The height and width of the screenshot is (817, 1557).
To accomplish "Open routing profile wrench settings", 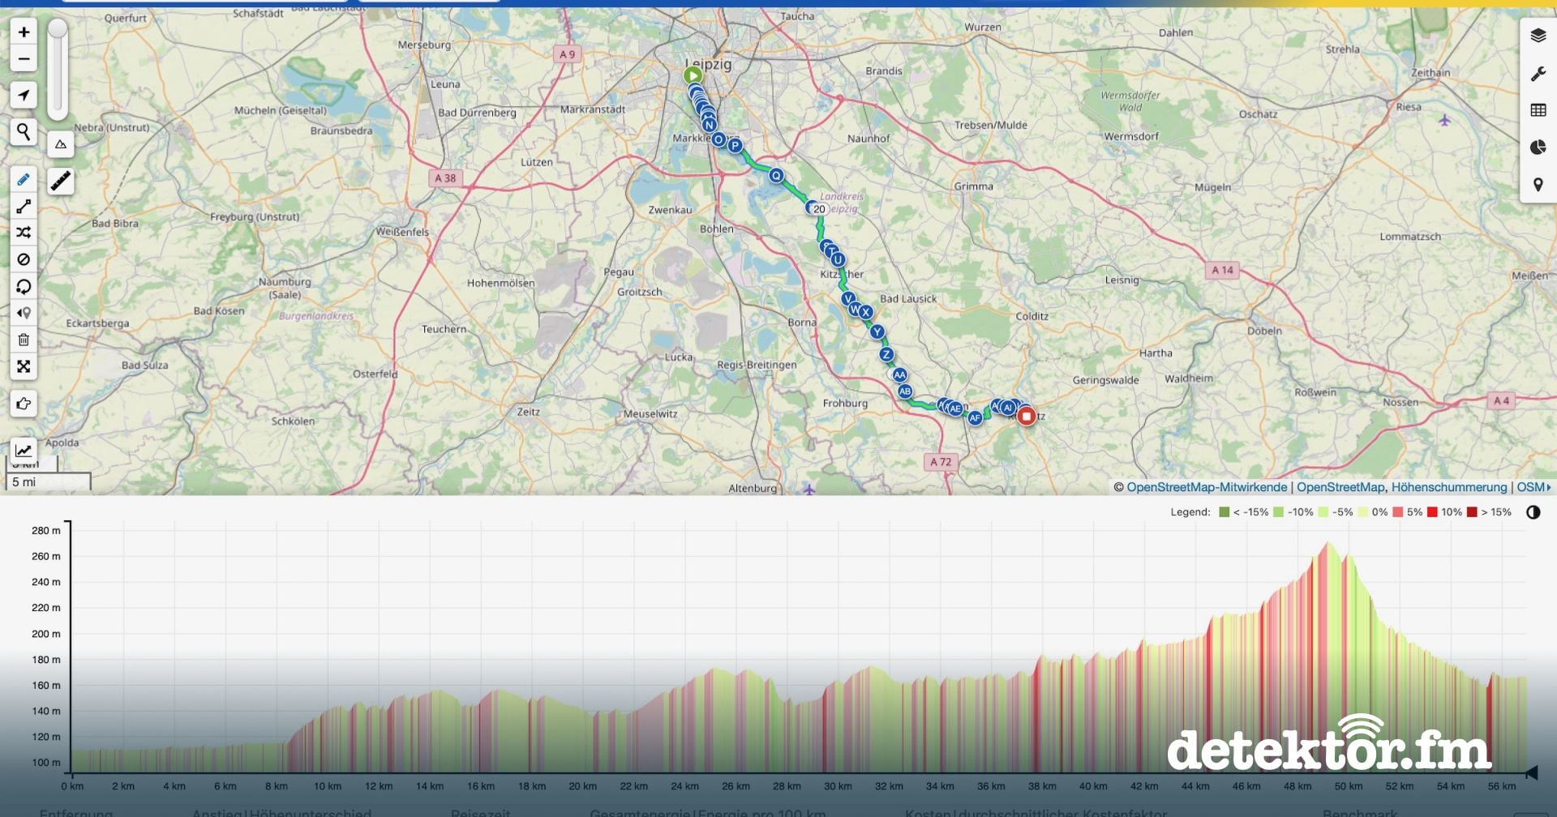I will pos(1538,74).
